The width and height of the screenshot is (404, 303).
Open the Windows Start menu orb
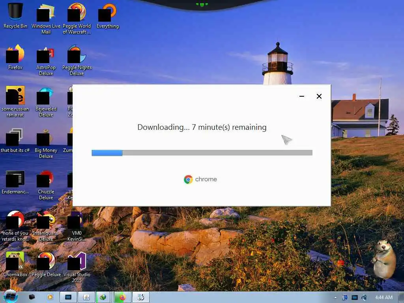point(10,297)
